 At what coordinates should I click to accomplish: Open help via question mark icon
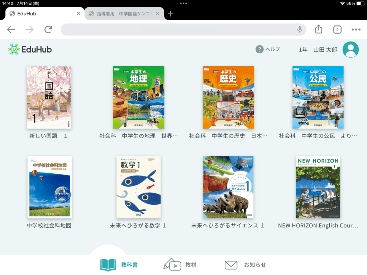pyautogui.click(x=259, y=49)
